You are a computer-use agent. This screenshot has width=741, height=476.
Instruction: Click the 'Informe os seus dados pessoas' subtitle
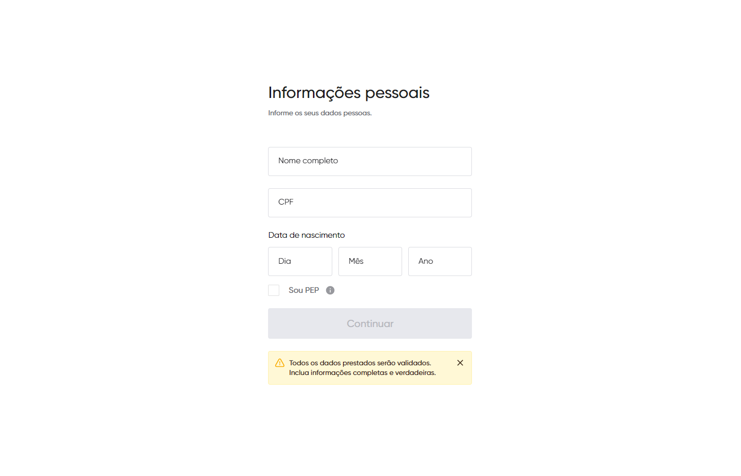point(320,113)
